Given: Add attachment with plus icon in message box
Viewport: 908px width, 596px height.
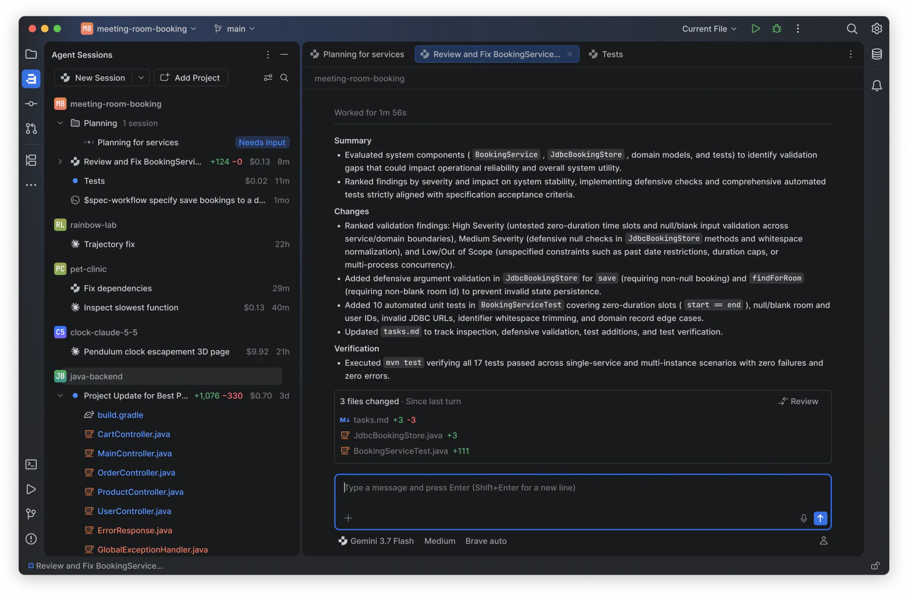Looking at the screenshot, I should (348, 518).
